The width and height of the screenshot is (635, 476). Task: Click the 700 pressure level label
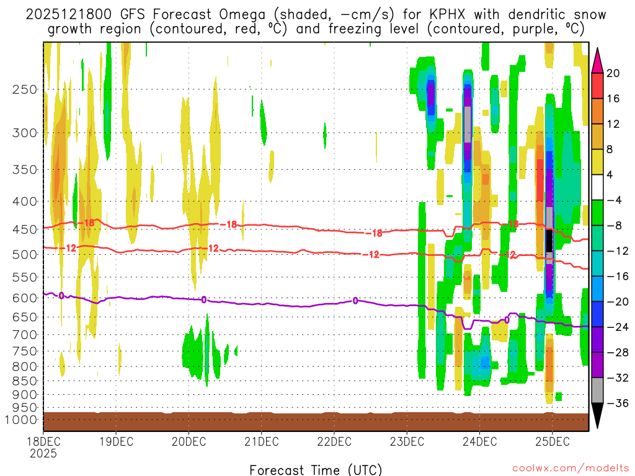25,335
